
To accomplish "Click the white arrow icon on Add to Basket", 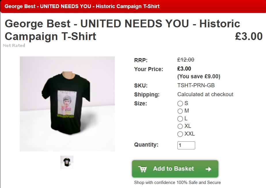I will (208, 169).
